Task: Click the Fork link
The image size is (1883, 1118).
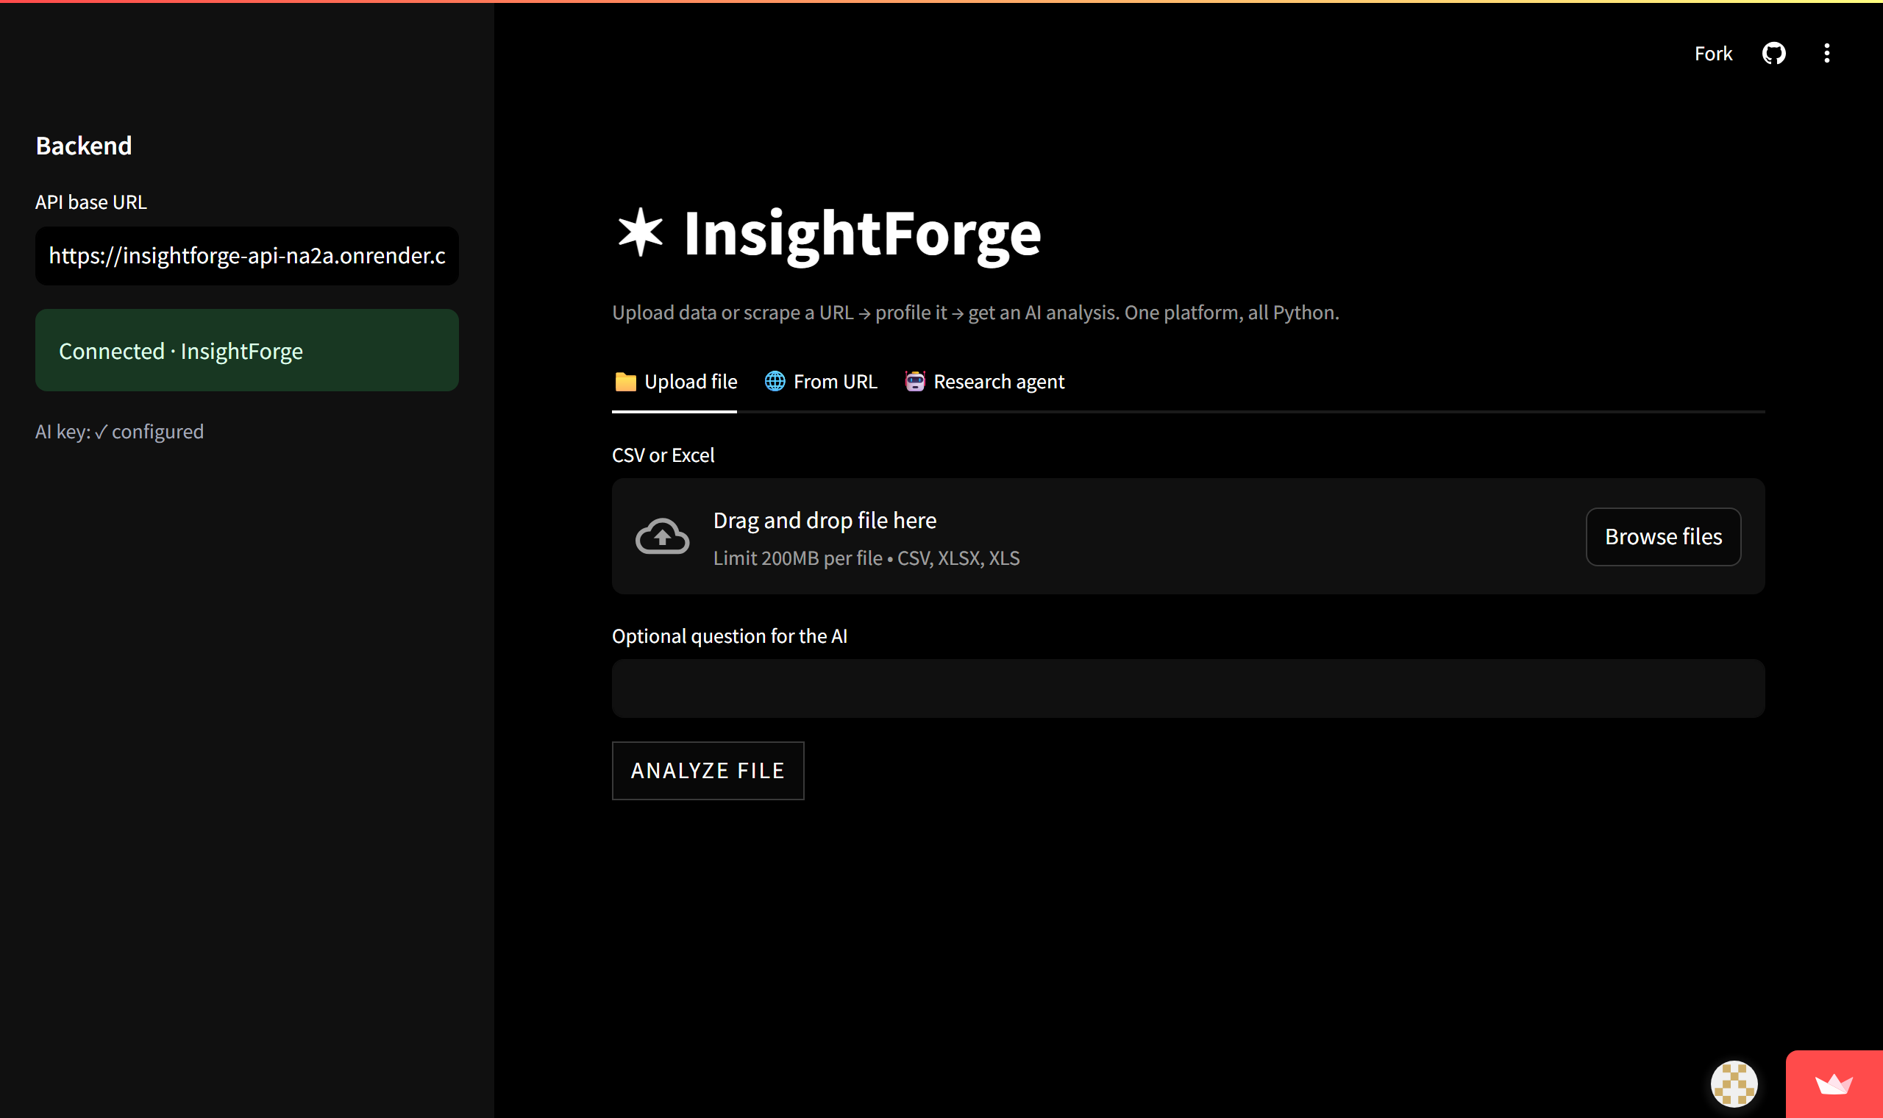Action: [1713, 54]
